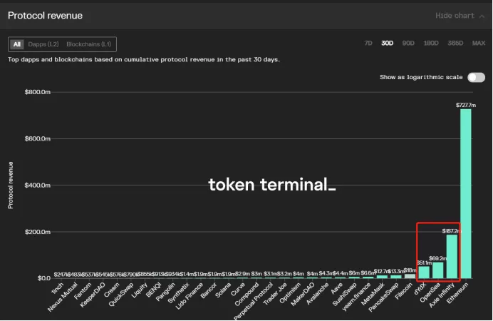Viewport: 493px width, 321px height.
Task: Click the $6.6m value label
Action: click(x=368, y=272)
